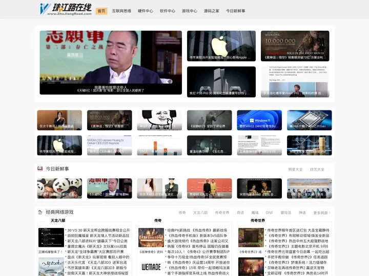Open the 宋雨琦 news thumbnail
The width and height of the screenshot is (369, 276).
259,189
